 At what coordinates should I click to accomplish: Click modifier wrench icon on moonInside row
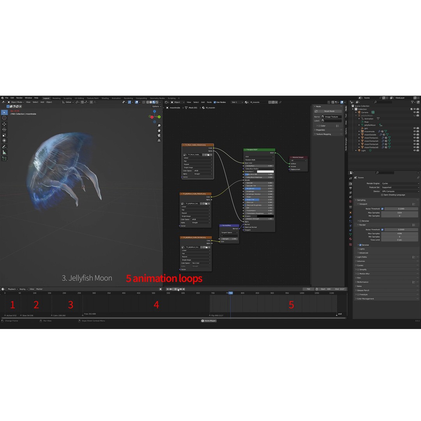tap(379, 131)
